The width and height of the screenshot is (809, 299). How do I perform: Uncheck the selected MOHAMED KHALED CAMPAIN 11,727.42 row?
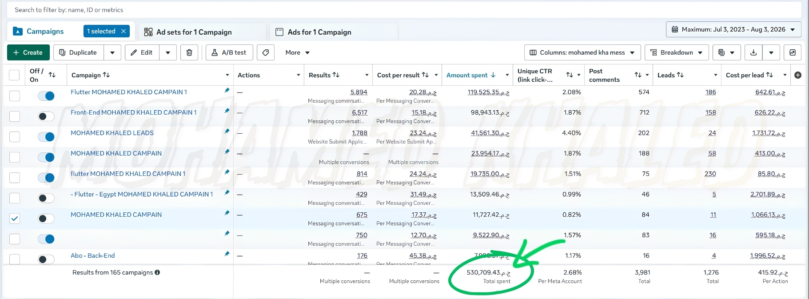(x=15, y=218)
